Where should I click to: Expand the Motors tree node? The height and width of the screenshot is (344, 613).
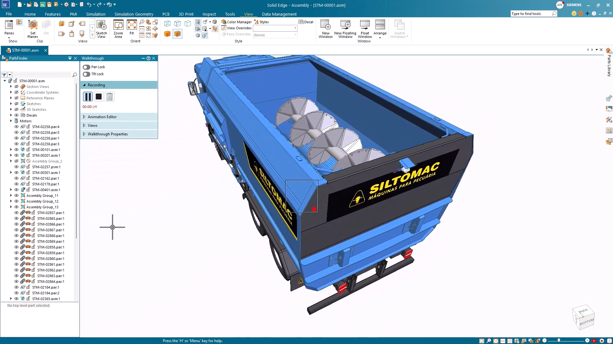11,121
